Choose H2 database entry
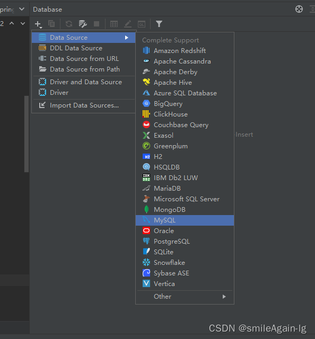 (185, 157)
